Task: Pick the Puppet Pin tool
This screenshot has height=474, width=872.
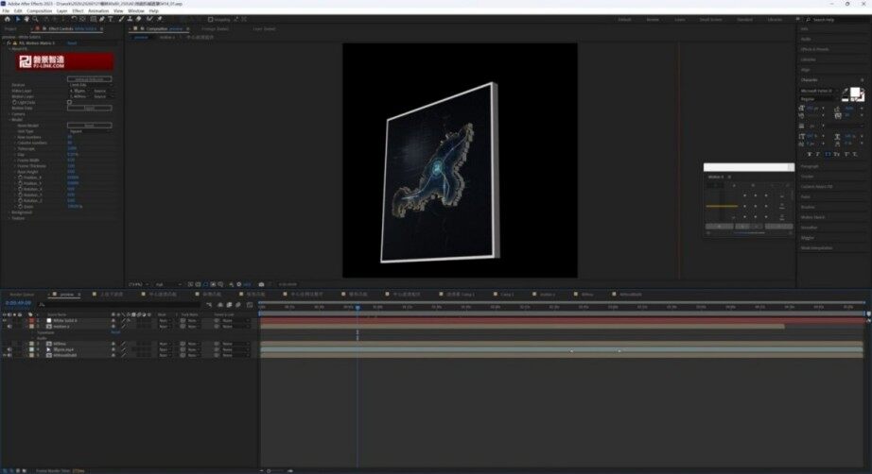Action: pos(159,19)
